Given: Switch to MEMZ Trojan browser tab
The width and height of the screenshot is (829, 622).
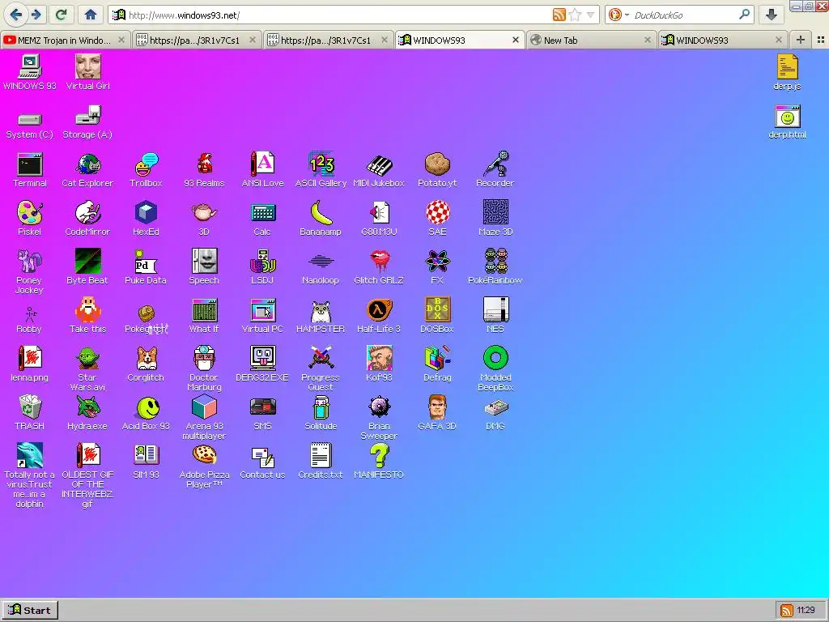Looking at the screenshot, I should pos(65,40).
